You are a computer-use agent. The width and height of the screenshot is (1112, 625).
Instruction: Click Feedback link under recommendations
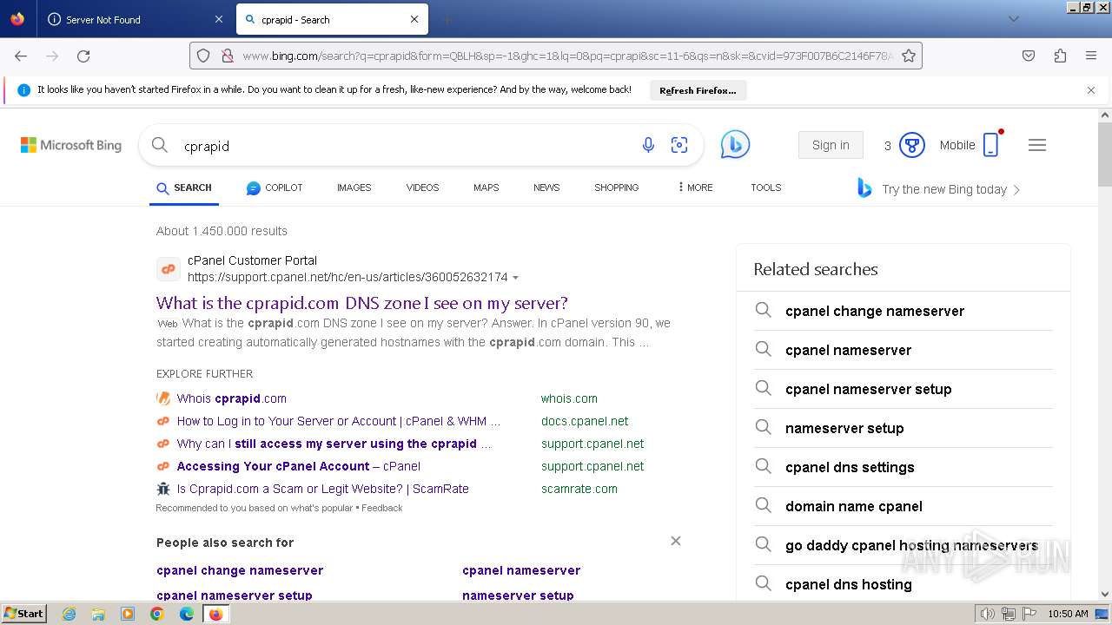tap(382, 508)
